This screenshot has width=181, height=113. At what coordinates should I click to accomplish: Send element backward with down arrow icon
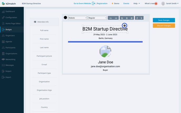point(141,18)
